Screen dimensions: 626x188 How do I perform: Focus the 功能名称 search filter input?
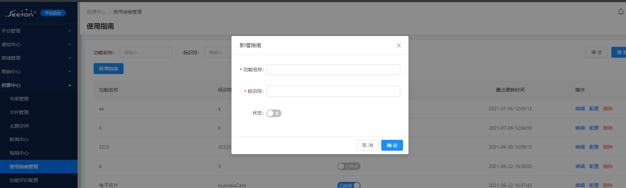(x=146, y=52)
